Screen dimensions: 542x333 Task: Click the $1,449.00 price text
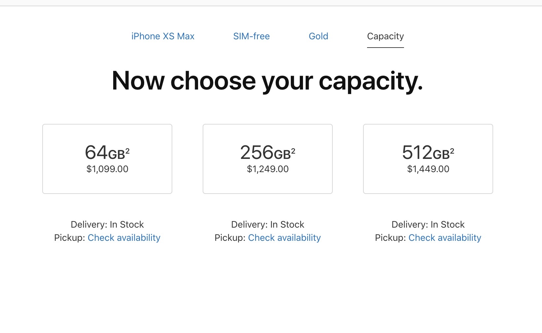click(x=428, y=169)
